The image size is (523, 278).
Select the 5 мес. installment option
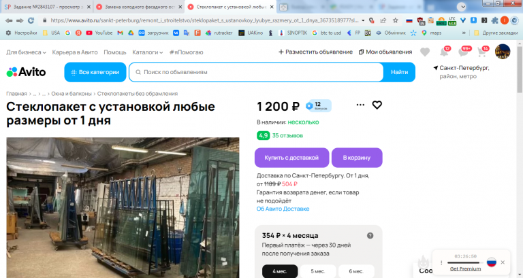coord(318,271)
